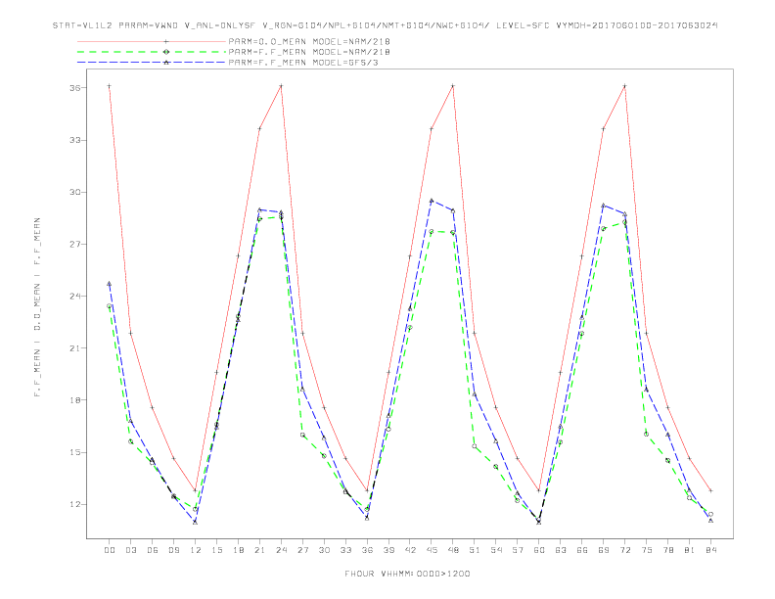Click y-axis tick value 21
This screenshot has height=599, width=775.
pos(75,348)
